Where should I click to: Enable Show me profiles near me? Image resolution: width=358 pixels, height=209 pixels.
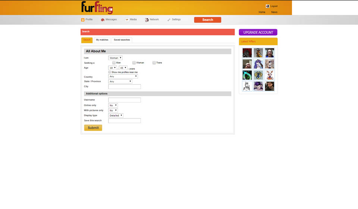click(x=110, y=72)
